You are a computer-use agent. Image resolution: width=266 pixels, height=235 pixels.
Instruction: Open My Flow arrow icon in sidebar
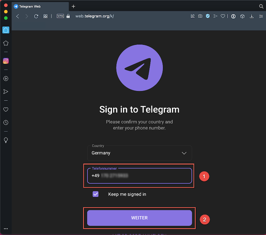(6, 91)
